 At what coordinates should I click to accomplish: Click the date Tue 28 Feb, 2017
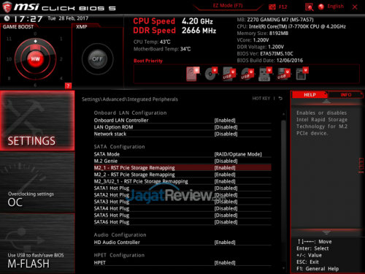(68, 18)
